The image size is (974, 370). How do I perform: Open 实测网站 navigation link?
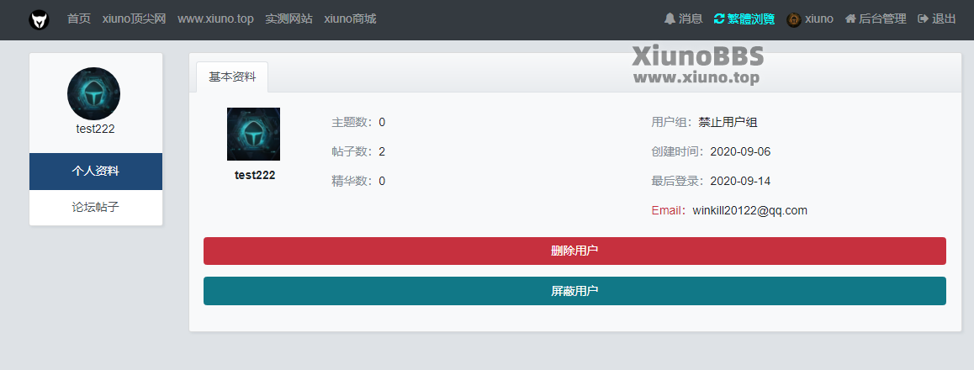click(288, 18)
